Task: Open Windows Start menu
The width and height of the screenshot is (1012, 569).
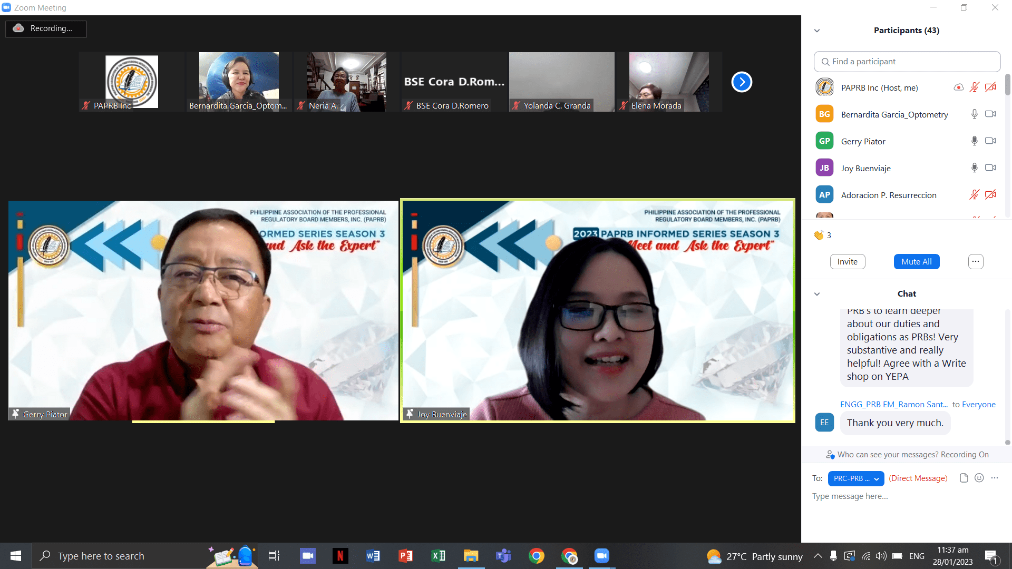Action: pyautogui.click(x=16, y=556)
